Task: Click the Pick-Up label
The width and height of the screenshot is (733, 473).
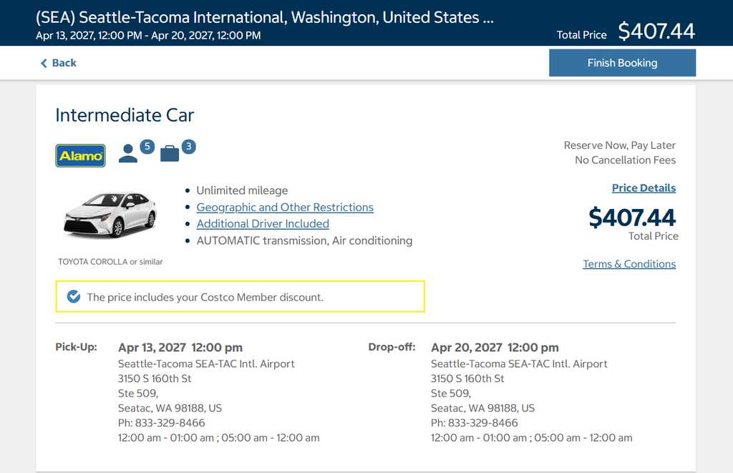Action: [76, 347]
